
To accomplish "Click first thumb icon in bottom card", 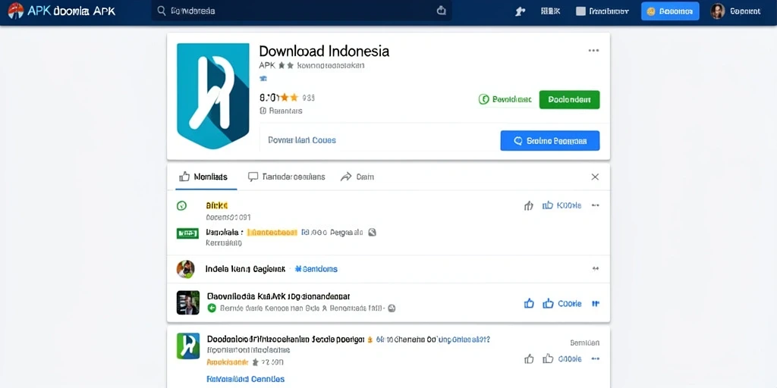I will [529, 358].
